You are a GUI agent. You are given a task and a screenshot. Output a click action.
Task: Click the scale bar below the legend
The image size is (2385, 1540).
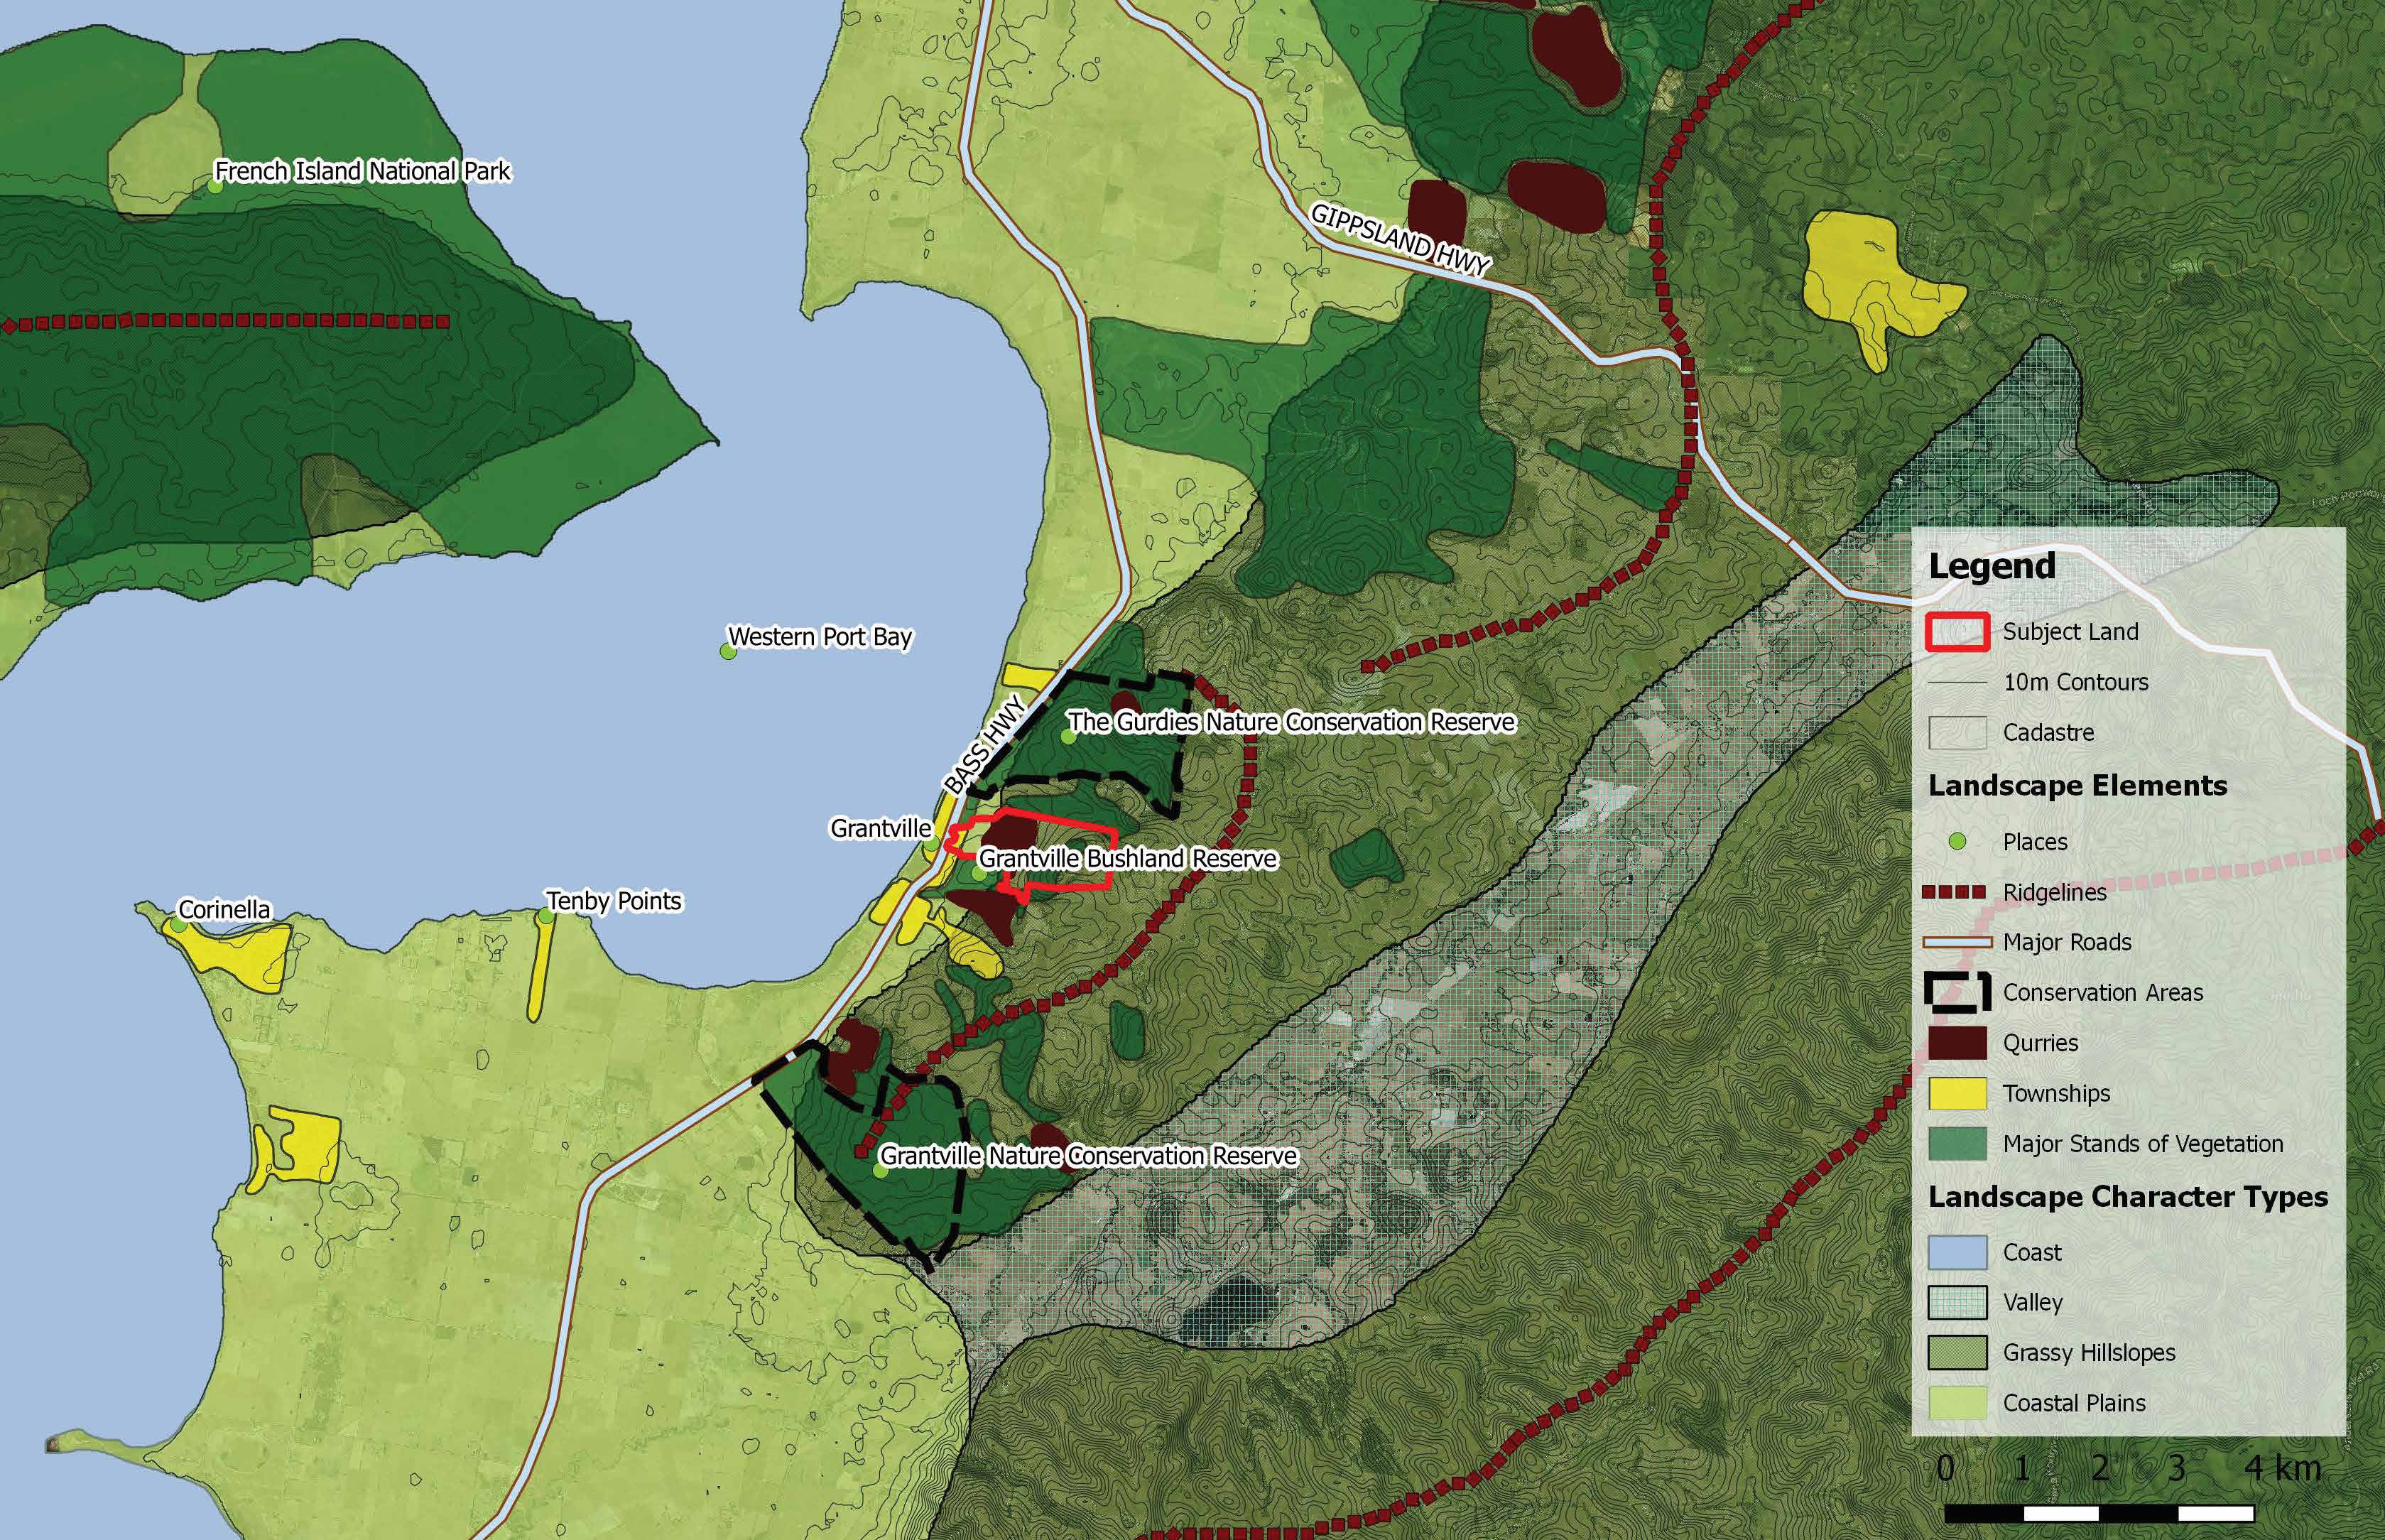click(x=2098, y=1513)
